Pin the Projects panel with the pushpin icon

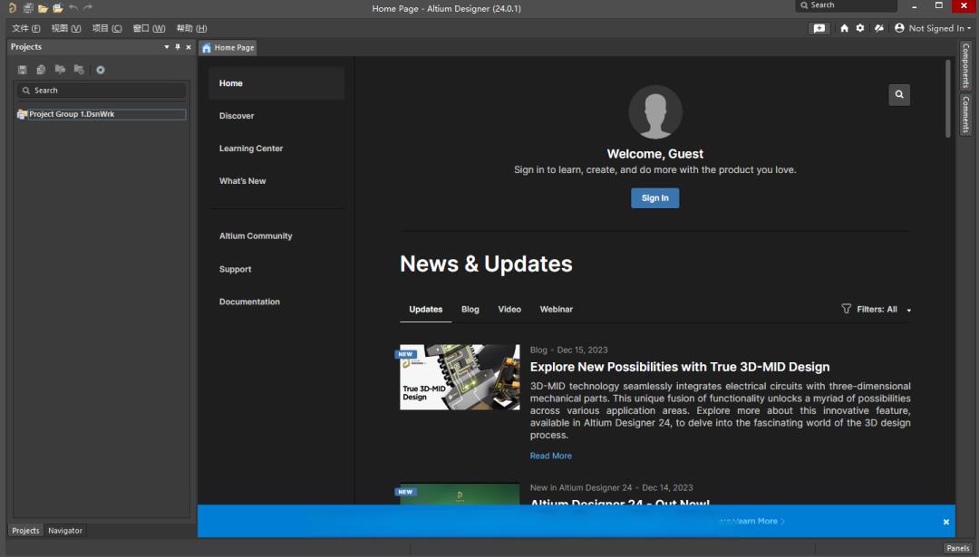(x=178, y=47)
